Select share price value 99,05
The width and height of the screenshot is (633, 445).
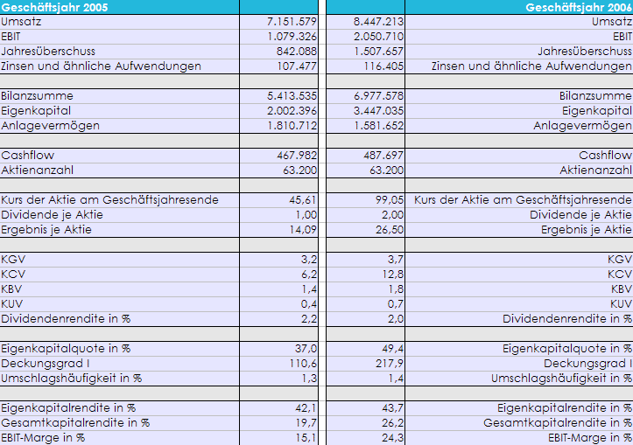[x=390, y=200]
